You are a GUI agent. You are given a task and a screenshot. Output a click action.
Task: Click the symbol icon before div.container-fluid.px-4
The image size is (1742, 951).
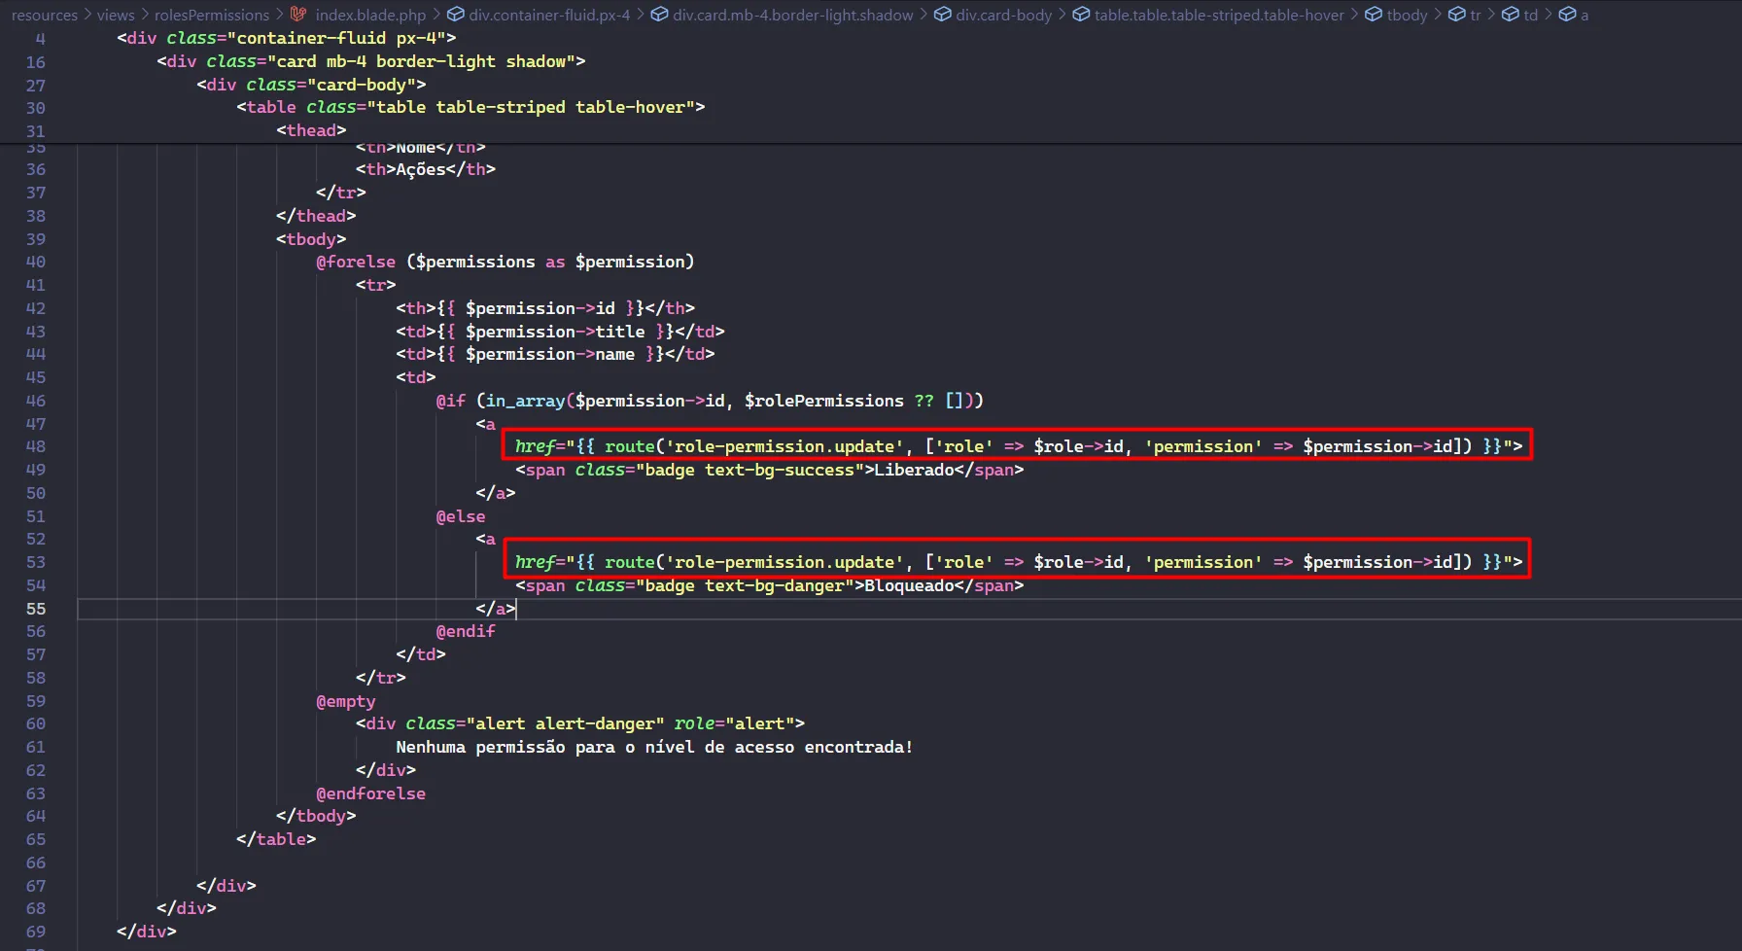455,15
